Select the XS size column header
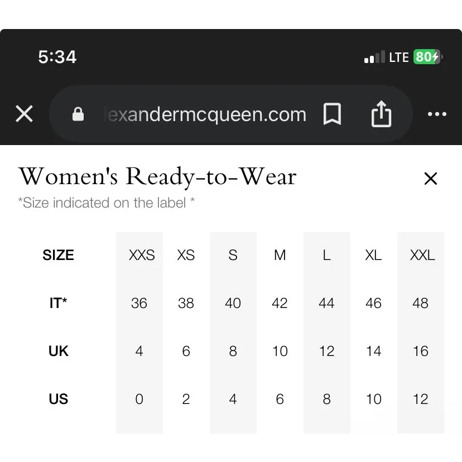Screen dimensions: 462x462 click(186, 256)
